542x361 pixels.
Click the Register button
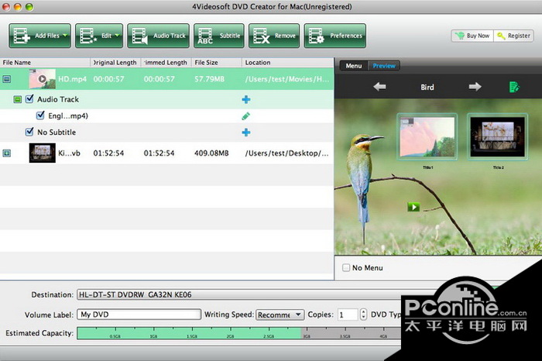pyautogui.click(x=513, y=36)
